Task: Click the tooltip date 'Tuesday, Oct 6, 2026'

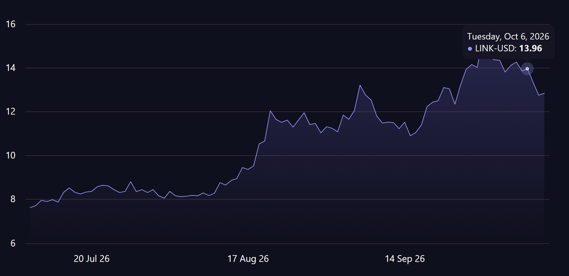Action: (508, 36)
